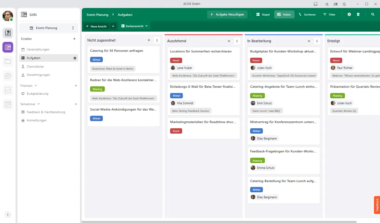Select the purple Lists app icon
The image size is (380, 223).
click(8, 47)
